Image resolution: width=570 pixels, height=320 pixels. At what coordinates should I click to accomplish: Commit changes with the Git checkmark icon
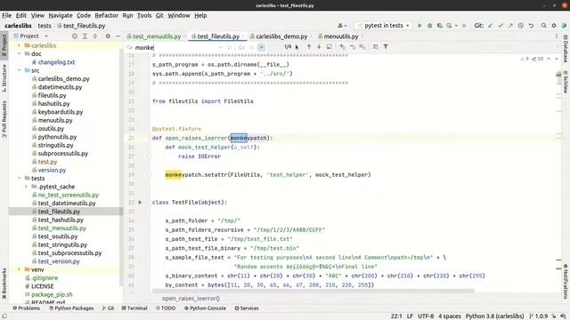pyautogui.click(x=501, y=26)
